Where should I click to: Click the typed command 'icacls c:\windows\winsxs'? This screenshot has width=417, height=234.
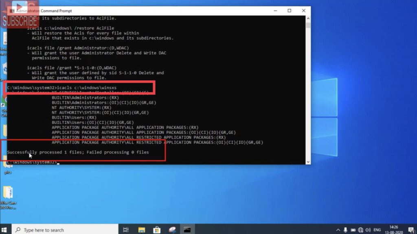[87, 88]
